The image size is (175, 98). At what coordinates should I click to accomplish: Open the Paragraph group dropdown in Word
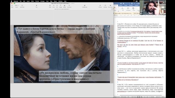point(128,9)
